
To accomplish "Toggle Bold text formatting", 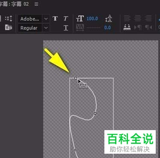I will pyautogui.click(x=55, y=18).
